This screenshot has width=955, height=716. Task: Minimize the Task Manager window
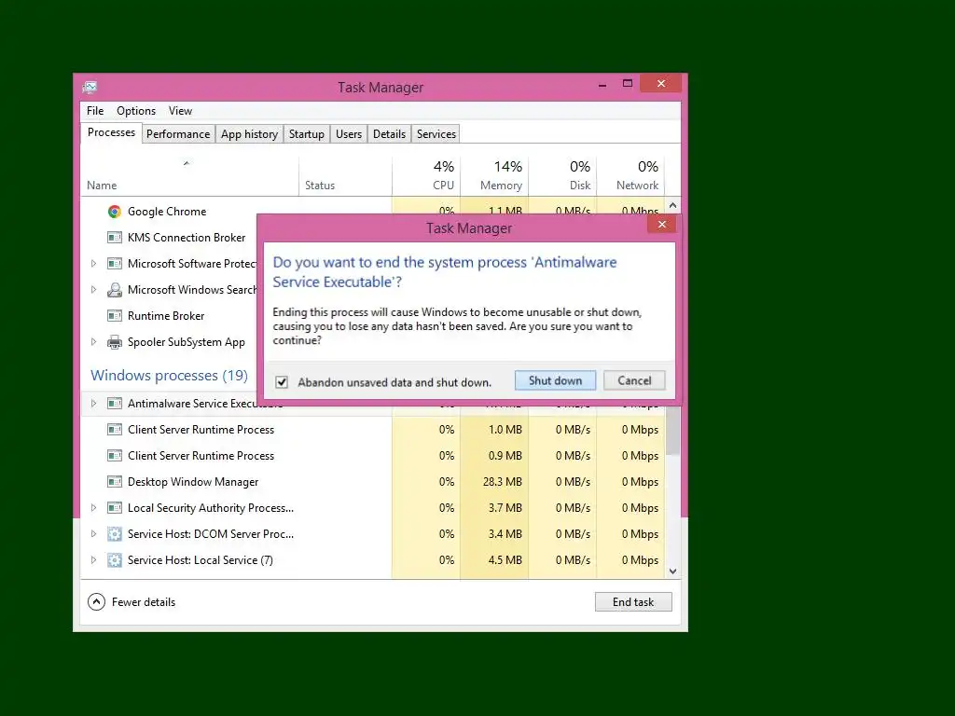click(602, 85)
